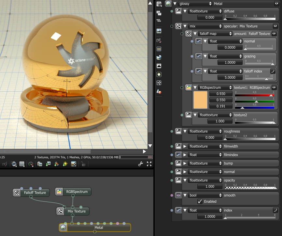Click the glossy material sphere icon in inspector
This screenshot has width=282, height=236.
click(x=168, y=4)
